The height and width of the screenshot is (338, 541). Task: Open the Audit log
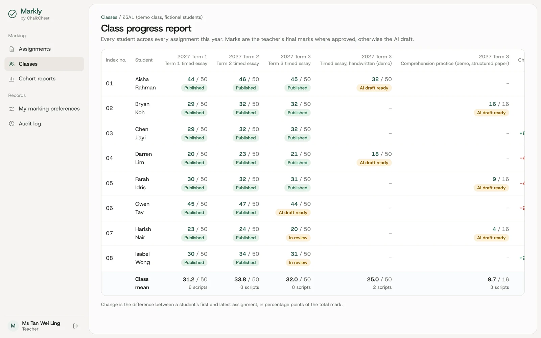click(44, 124)
